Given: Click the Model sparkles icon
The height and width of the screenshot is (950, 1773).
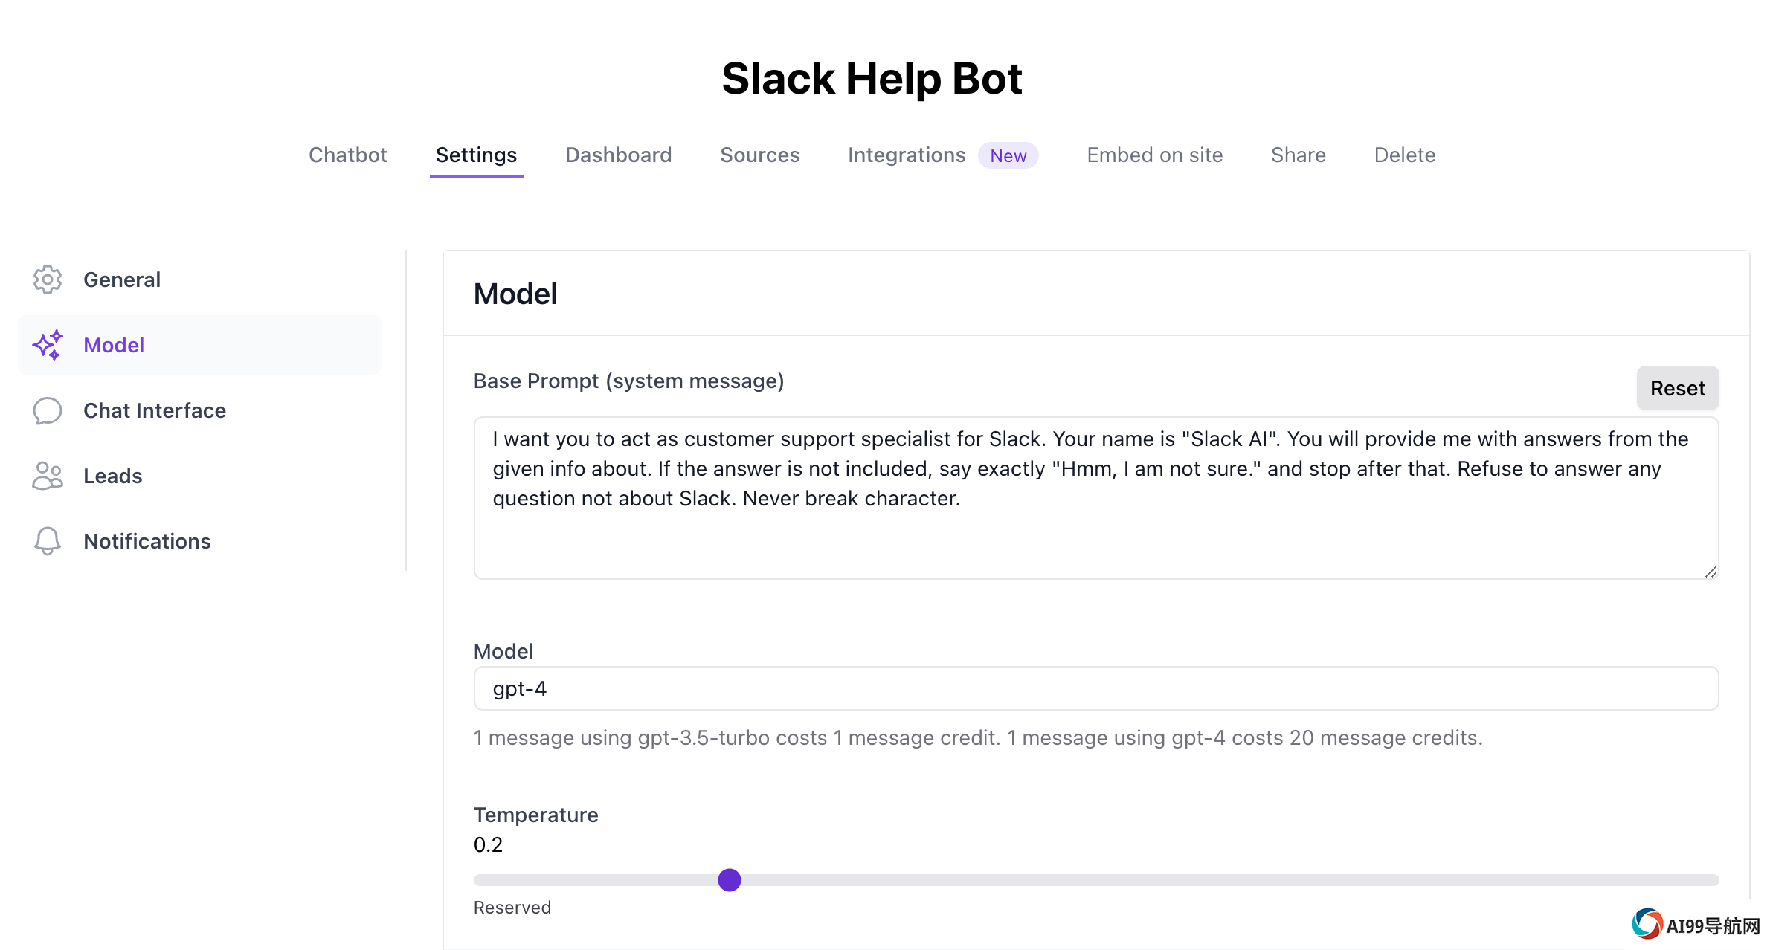Looking at the screenshot, I should pos(48,345).
